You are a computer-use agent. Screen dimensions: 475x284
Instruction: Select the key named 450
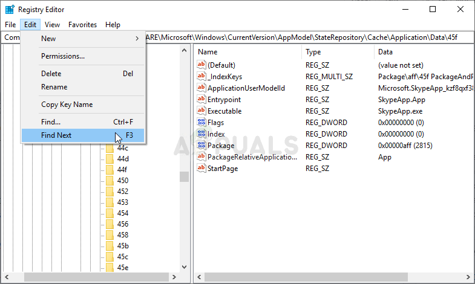click(123, 181)
